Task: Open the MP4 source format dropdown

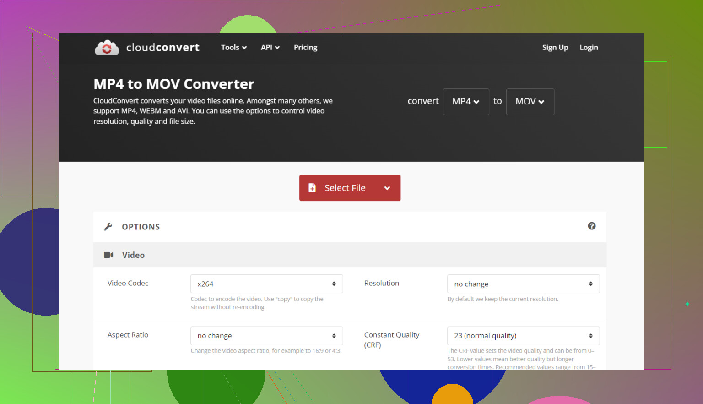Action: [466, 102]
